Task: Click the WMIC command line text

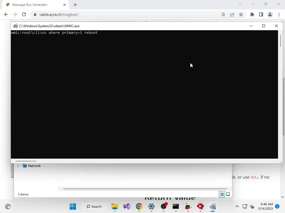Action: (x=54, y=33)
